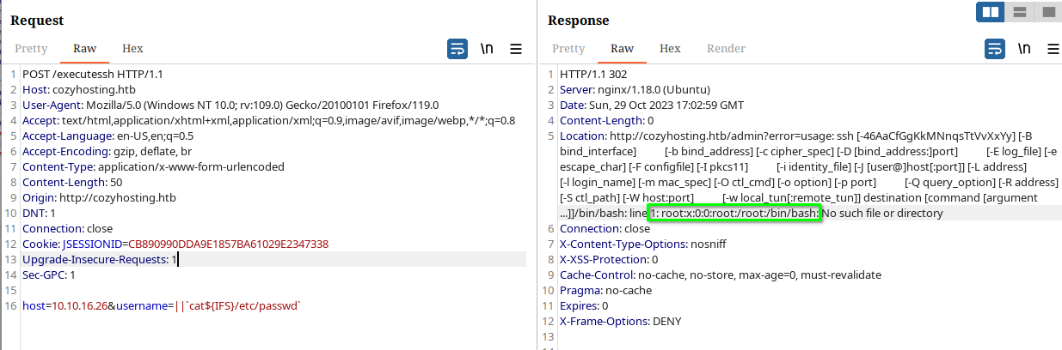Click the JSESSIONID cookie value
Viewport: 1062px width, 350px height.
(228, 244)
